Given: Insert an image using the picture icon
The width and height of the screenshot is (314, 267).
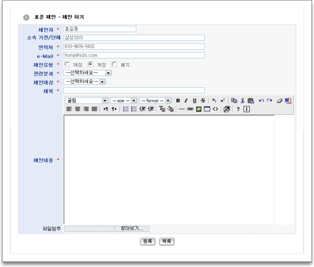Looking at the screenshot, I should coord(198,109).
